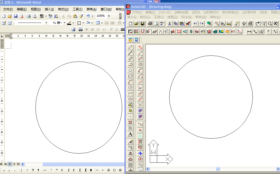280x174 pixels.
Task: Open Word's 100% zoom dropdown
Action: point(109,16)
